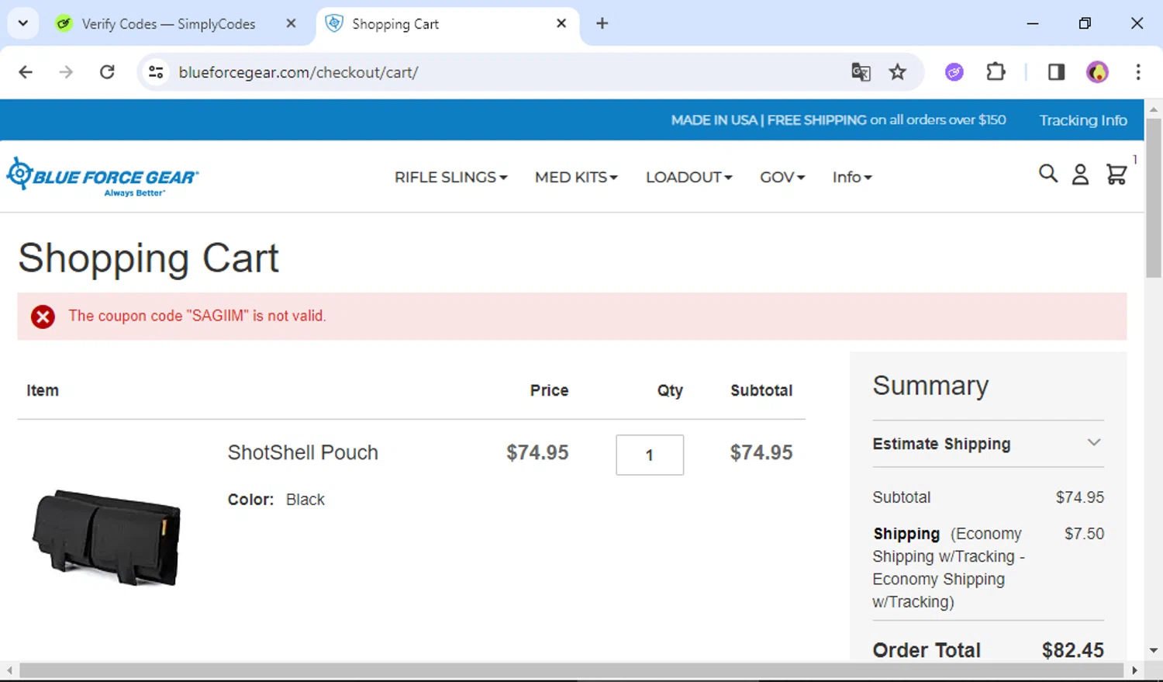This screenshot has height=682, width=1163.
Task: Click the Blue Force Gear logo
Action: pos(102,177)
